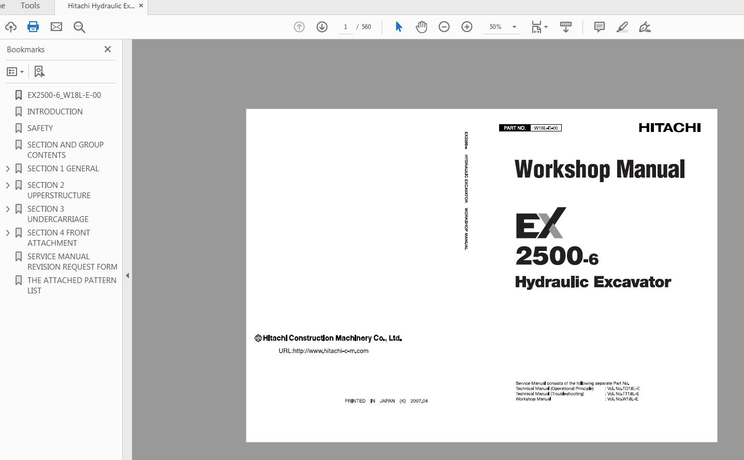The image size is (744, 460).
Task: Click the Bookmarks panel title
Action: click(x=26, y=50)
